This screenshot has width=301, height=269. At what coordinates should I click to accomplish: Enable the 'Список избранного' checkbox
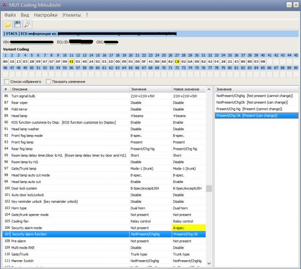point(6,82)
